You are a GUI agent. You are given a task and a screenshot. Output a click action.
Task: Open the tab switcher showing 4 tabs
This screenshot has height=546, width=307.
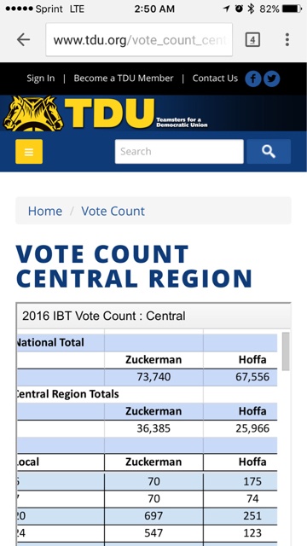tap(252, 40)
